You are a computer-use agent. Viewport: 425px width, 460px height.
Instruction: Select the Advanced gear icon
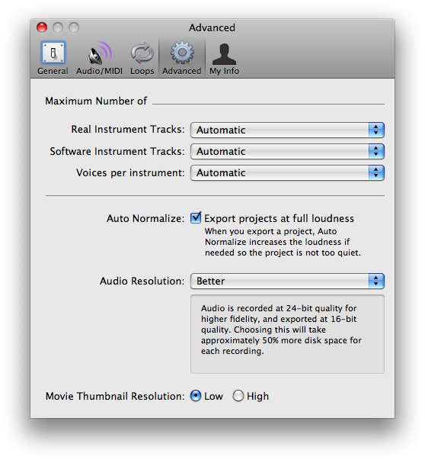pos(182,53)
